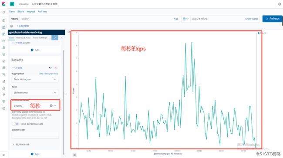The width and height of the screenshot is (283, 158).
Task: Open Uptime icon in sidebar
Action: click(x=4, y=81)
